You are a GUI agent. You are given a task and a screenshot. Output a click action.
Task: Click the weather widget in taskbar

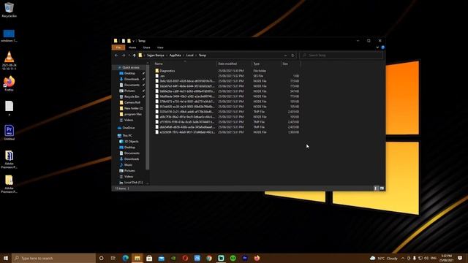click(x=384, y=258)
